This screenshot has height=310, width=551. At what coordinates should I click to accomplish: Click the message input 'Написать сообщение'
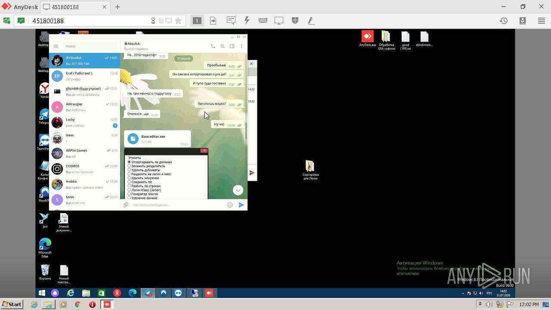tap(177, 205)
